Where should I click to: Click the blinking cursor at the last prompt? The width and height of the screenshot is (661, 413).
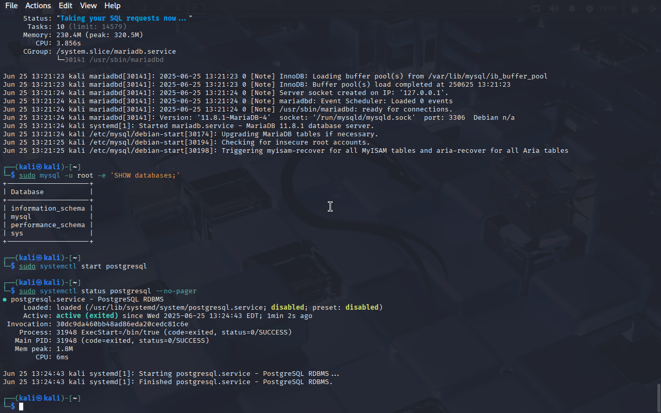pos(21,407)
